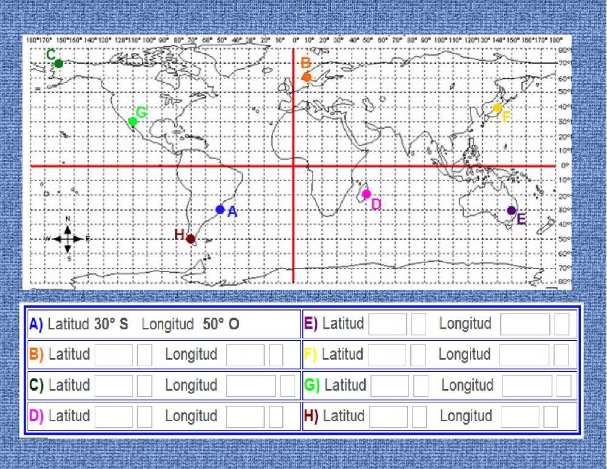Click the yellow point F near Japan

tap(498, 108)
